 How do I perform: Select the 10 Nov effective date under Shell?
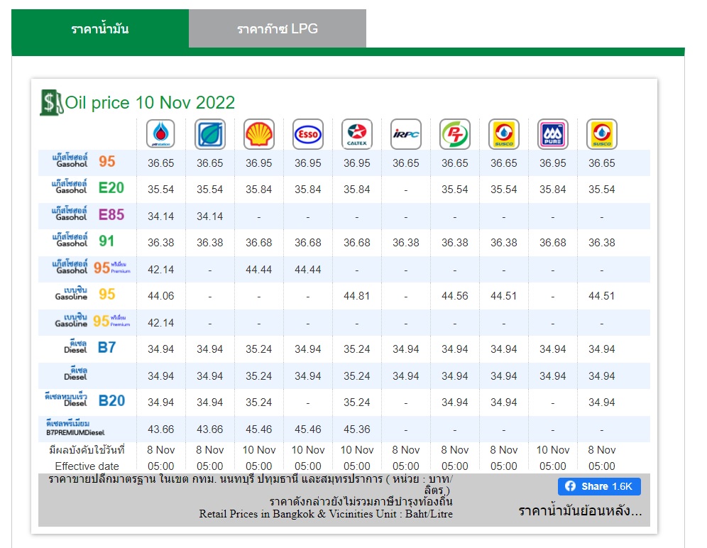tap(259, 450)
